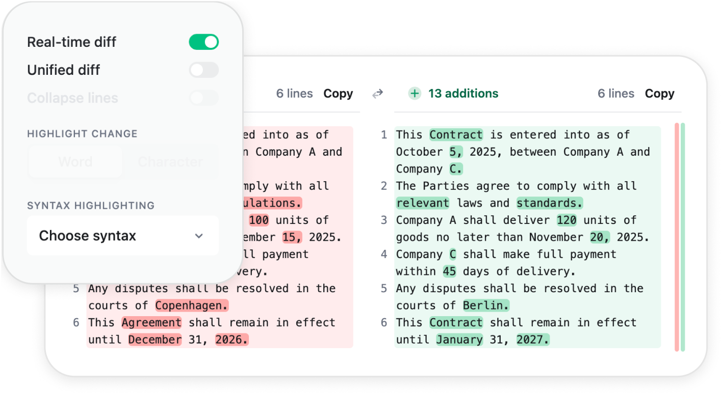Enable the Unified diff switch
This screenshot has height=393, width=721.
click(203, 70)
